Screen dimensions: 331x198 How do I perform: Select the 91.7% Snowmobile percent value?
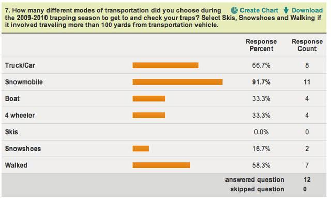(x=261, y=82)
